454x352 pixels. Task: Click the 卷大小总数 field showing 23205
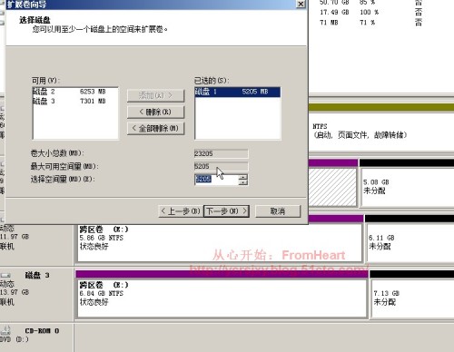[x=222, y=153]
